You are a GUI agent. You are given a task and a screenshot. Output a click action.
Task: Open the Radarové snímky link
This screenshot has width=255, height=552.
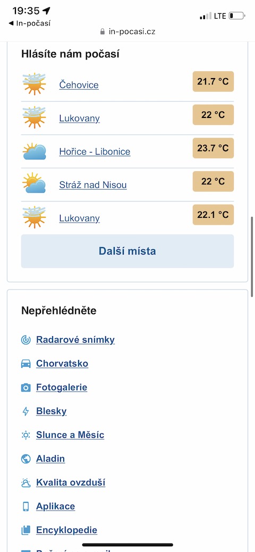pos(75,339)
